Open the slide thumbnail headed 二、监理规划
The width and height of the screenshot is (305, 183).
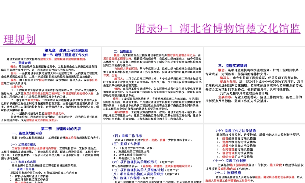152,85
